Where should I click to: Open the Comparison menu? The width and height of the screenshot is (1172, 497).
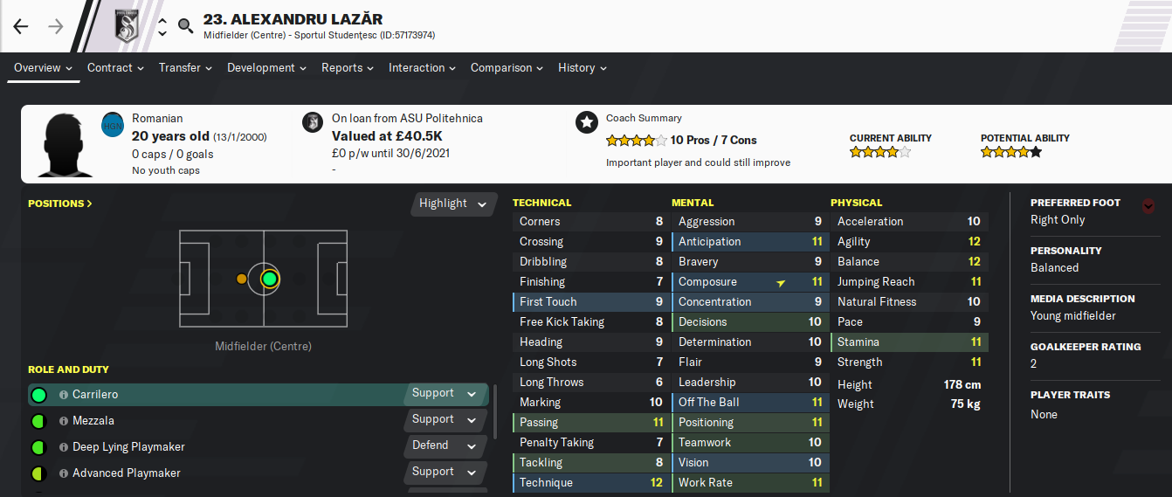[x=507, y=67]
